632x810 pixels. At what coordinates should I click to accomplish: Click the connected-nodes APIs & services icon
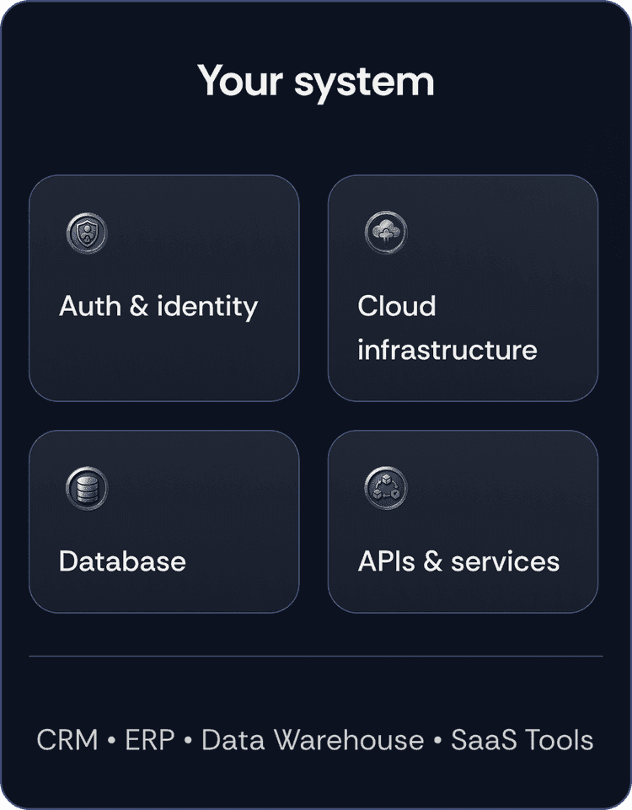click(x=386, y=489)
